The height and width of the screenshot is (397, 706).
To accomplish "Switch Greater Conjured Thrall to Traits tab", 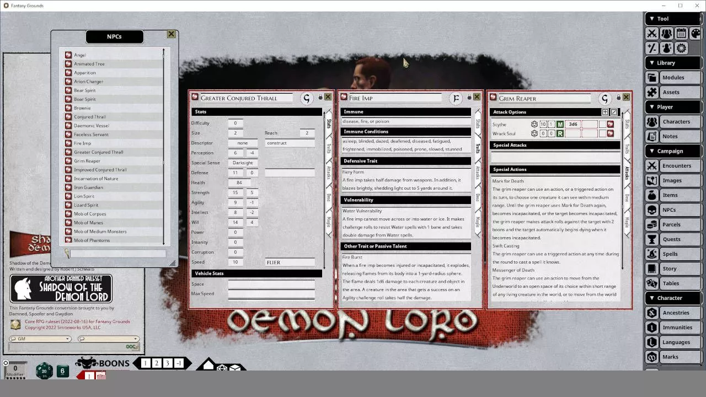I will point(329,148).
